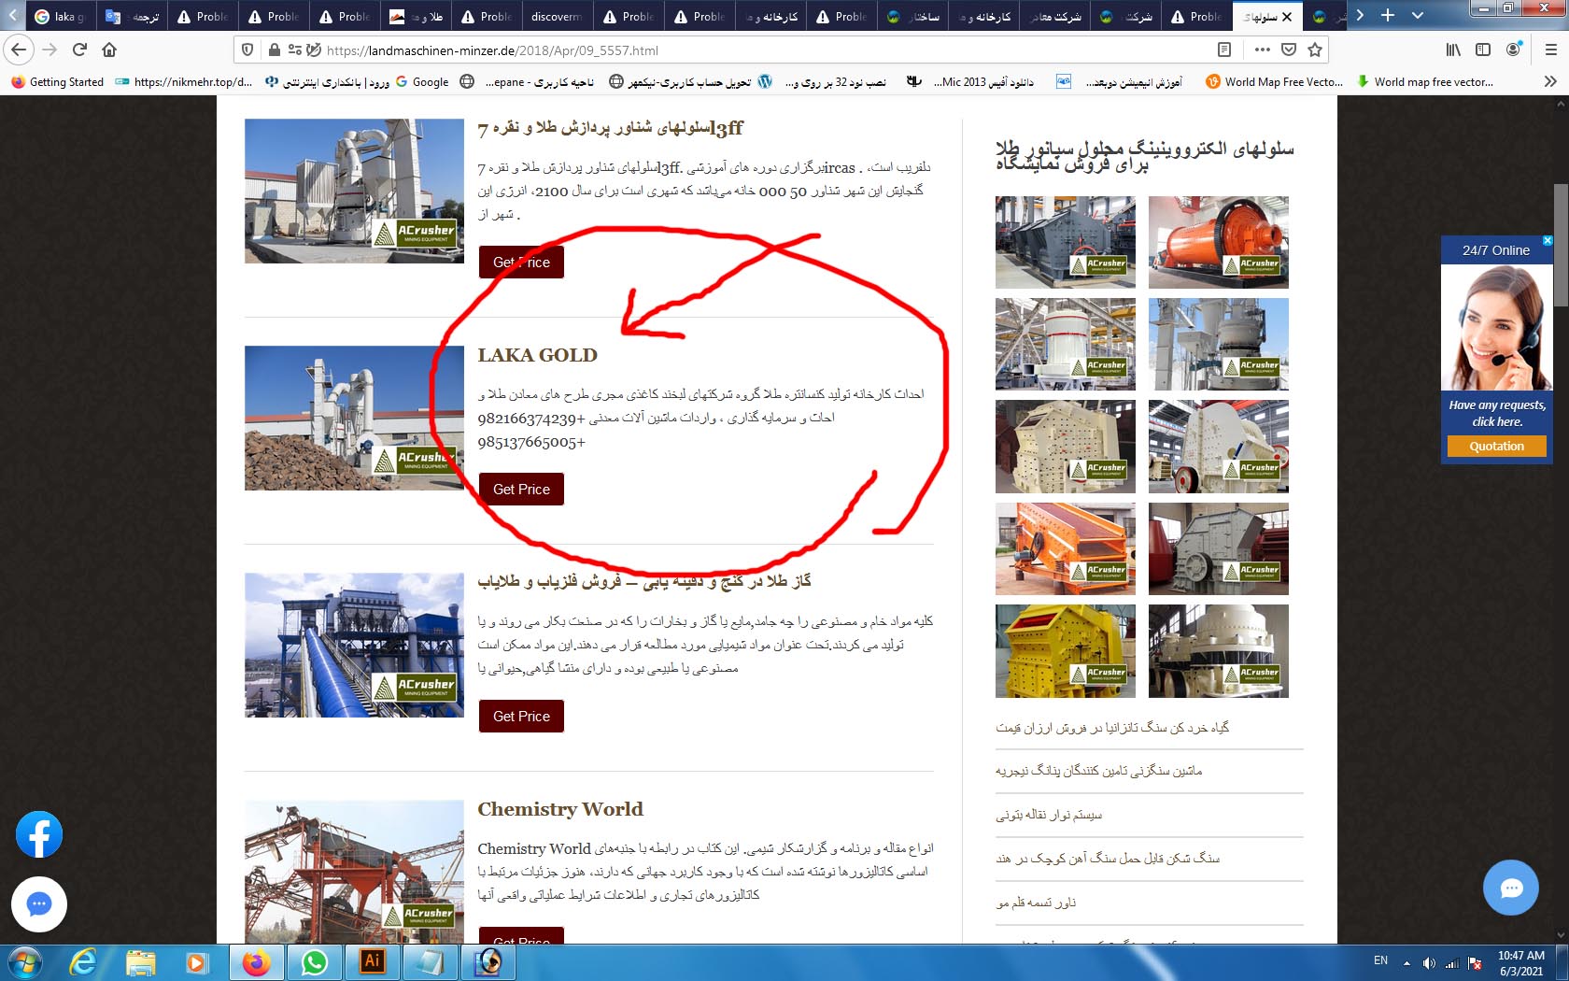Open the nikmehr.top bookmark

point(184,82)
